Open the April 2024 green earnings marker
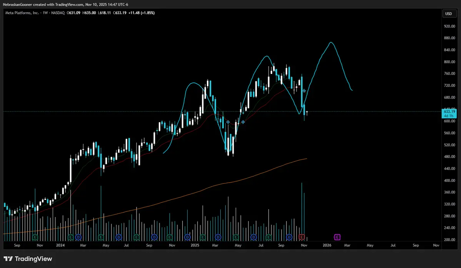The image size is (461, 268). point(101,237)
